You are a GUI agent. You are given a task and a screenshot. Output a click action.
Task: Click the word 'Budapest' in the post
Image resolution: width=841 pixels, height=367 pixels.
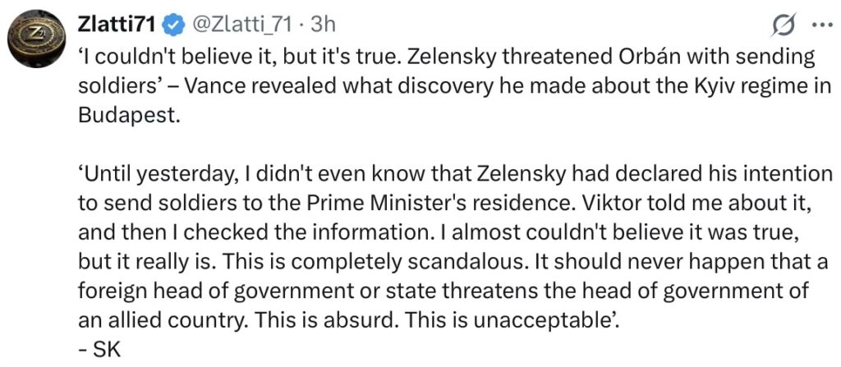tap(127, 113)
